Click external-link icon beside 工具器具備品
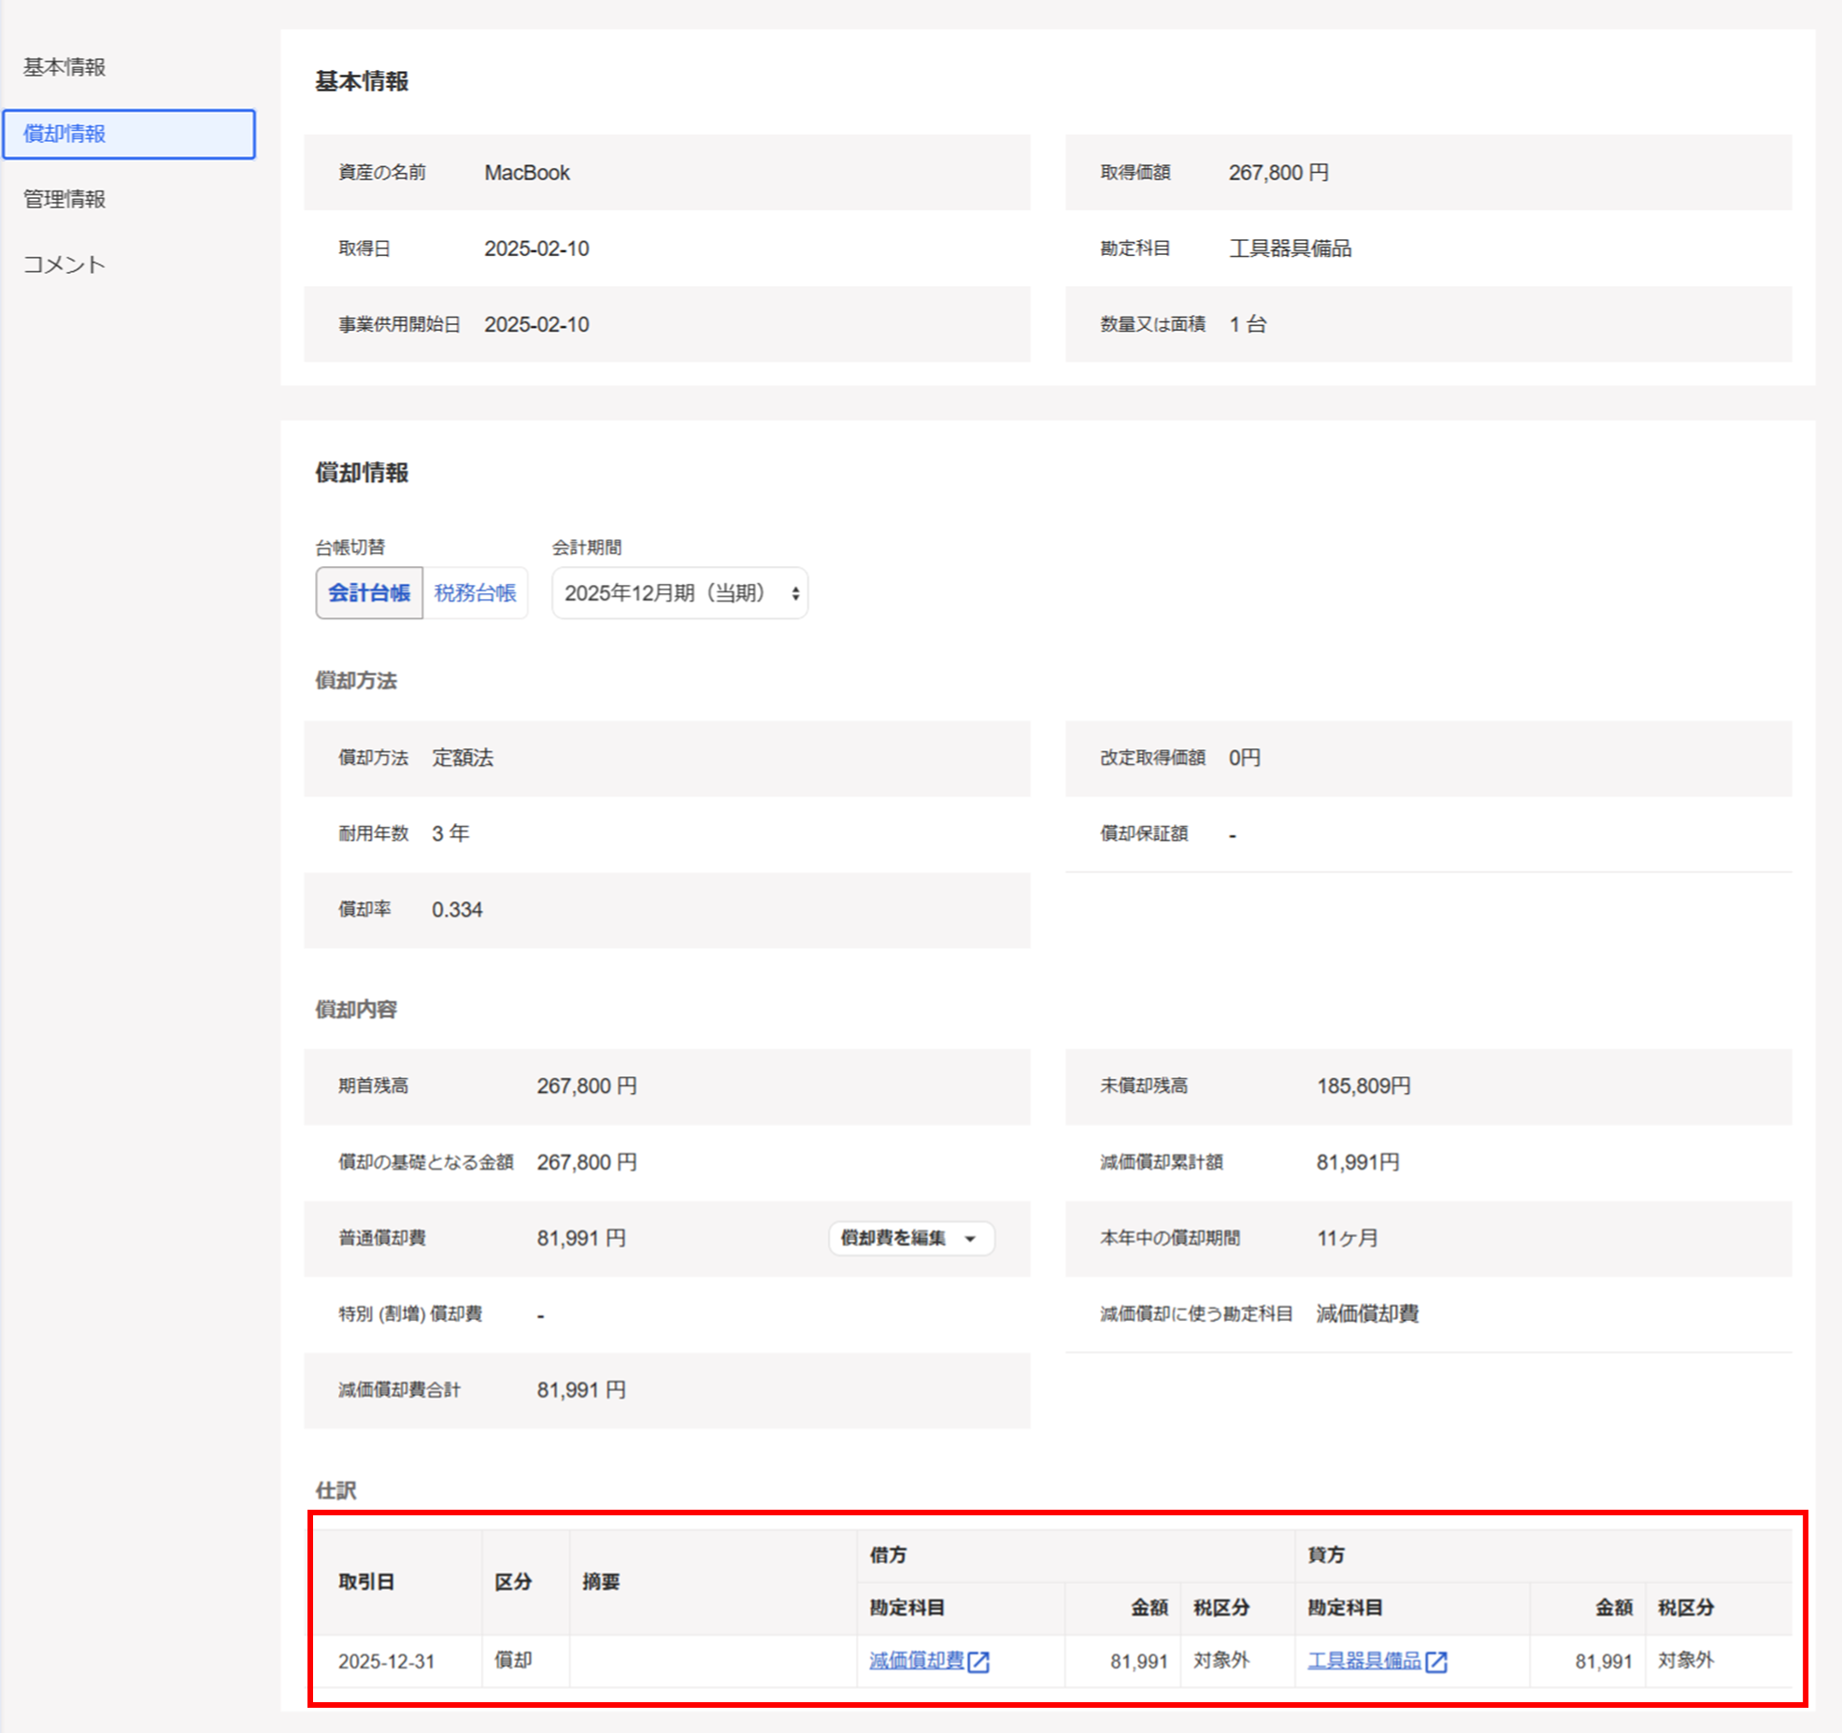The height and width of the screenshot is (1733, 1842). pos(1436,1661)
